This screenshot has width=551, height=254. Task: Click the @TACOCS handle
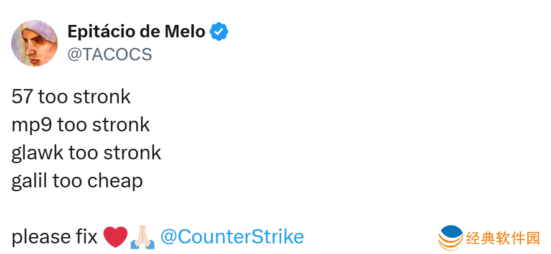pyautogui.click(x=109, y=54)
